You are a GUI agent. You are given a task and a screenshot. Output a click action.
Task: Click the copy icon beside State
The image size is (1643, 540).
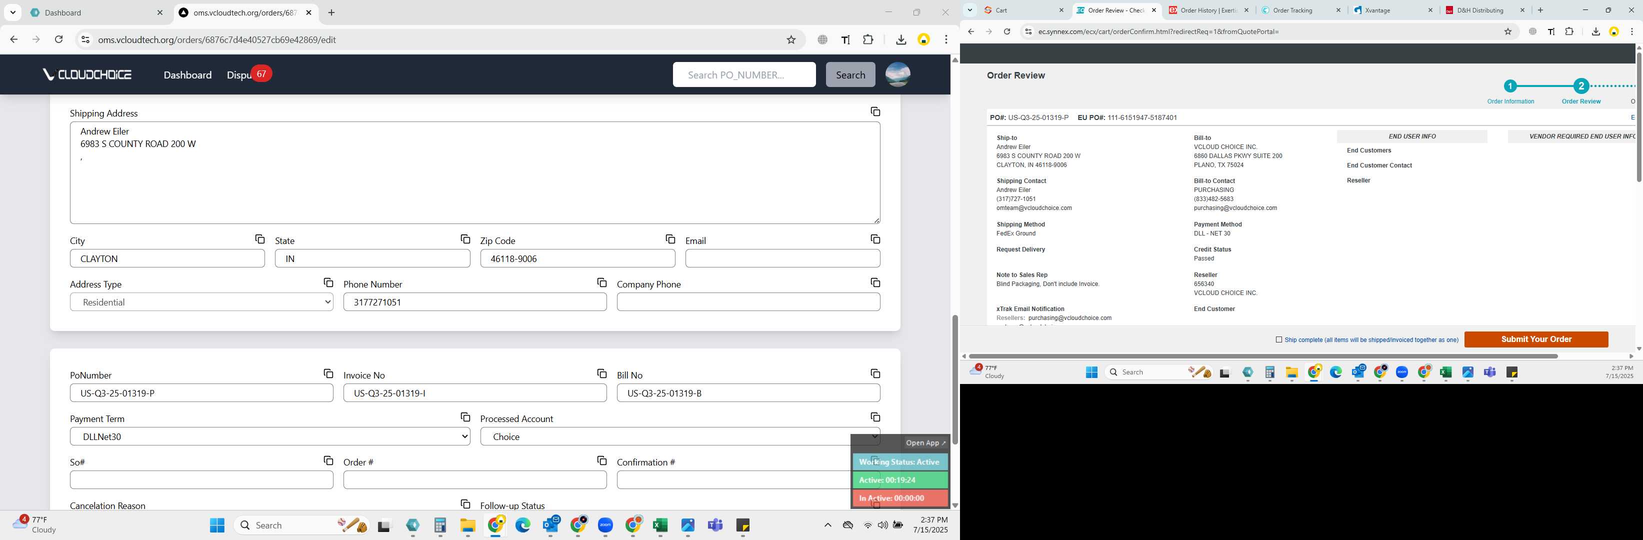click(465, 239)
